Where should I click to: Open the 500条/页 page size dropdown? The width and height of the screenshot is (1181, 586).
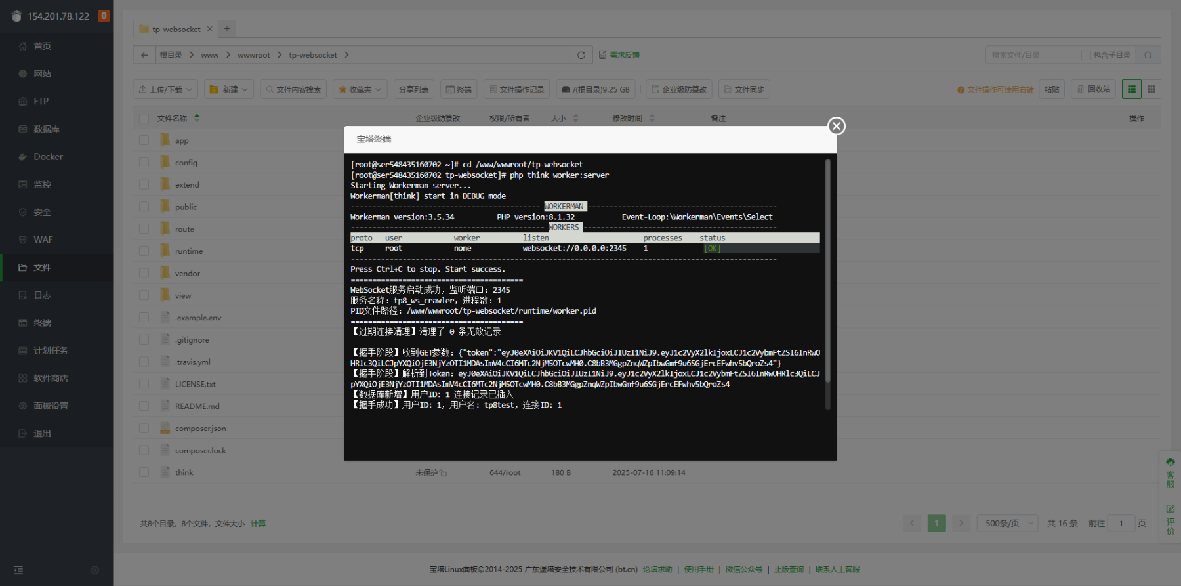1007,523
